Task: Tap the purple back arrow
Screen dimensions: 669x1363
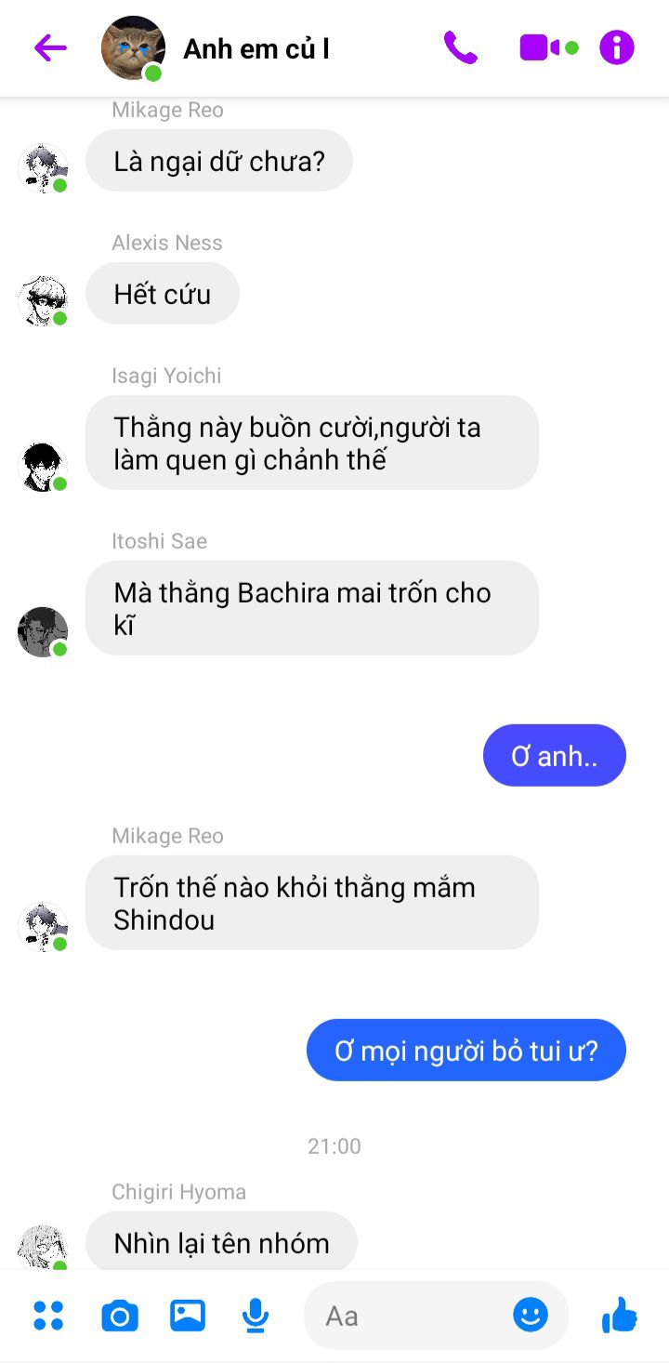Action: [x=50, y=47]
